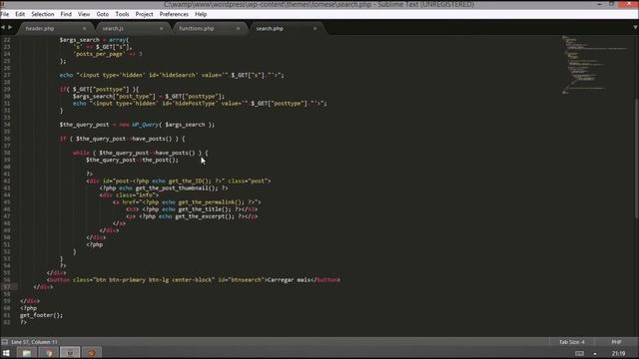Open the Selection menu
Viewport: 639px width, 359px height.
pyautogui.click(x=42, y=14)
